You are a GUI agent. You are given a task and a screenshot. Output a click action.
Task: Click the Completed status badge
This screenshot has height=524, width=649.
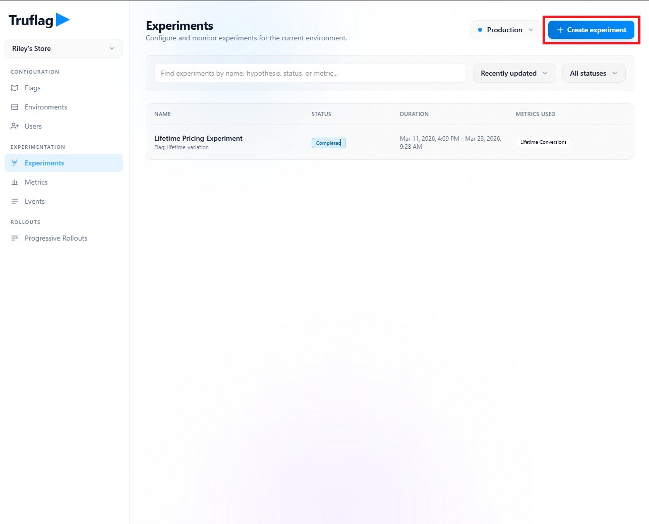pos(328,143)
